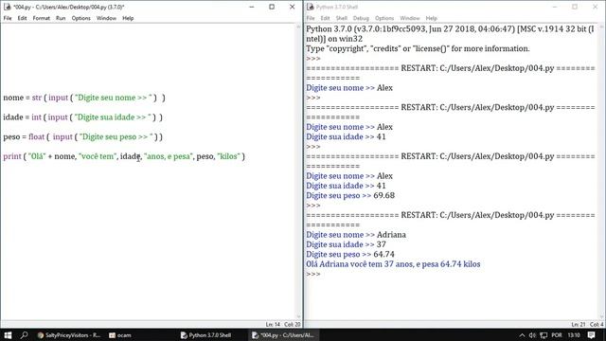The width and height of the screenshot is (606, 341).
Task: Open Window menu in Python Shell window
Action: [410, 18]
